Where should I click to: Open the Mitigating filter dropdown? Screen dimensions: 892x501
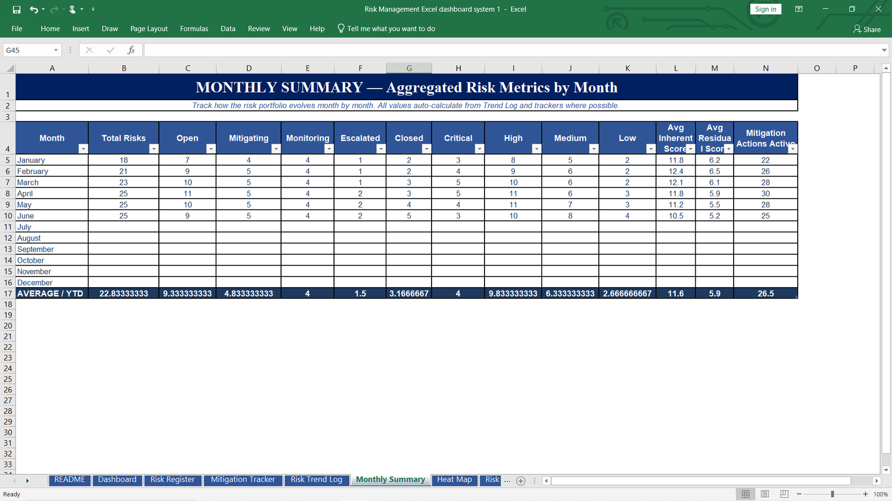pos(276,149)
